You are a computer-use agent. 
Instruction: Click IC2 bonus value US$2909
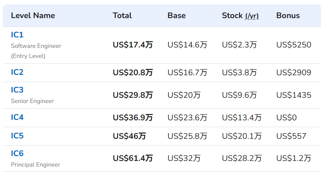coord(294,72)
